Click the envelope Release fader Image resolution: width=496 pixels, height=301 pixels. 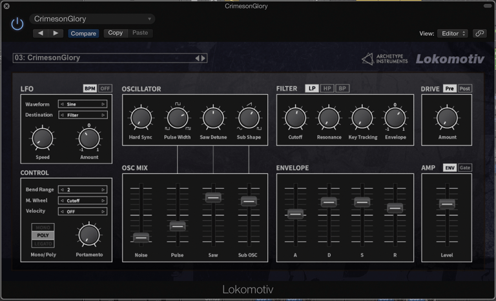(395, 208)
